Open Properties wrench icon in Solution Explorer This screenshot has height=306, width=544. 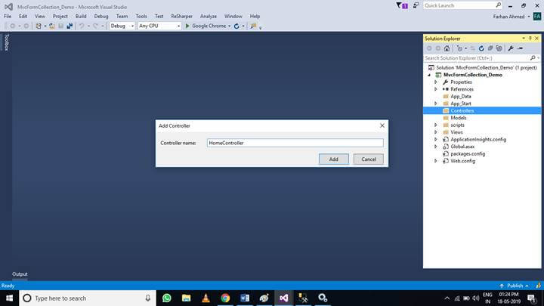click(511, 48)
